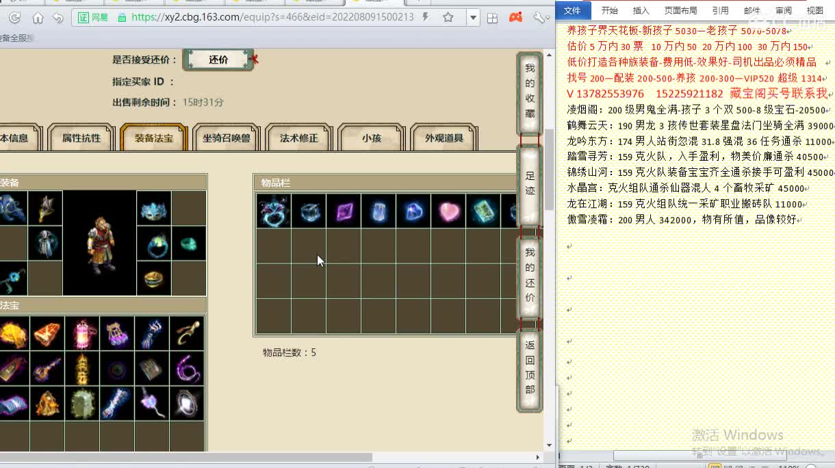
Task: Select the character portrait in equipment panel
Action: pos(100,243)
